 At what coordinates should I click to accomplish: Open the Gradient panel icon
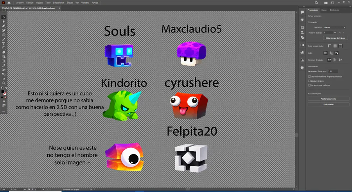pos(302,45)
